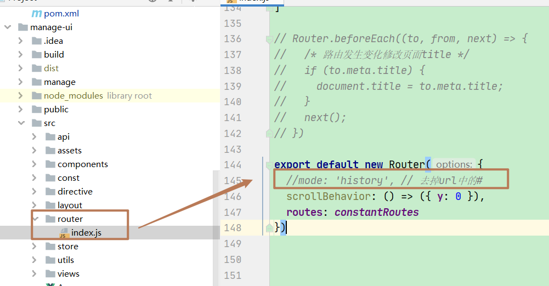Expand the api folder

(x=35, y=137)
